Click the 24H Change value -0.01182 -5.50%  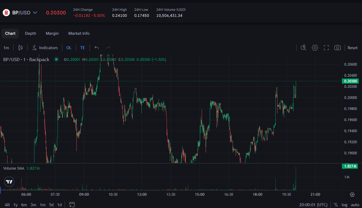(x=89, y=15)
